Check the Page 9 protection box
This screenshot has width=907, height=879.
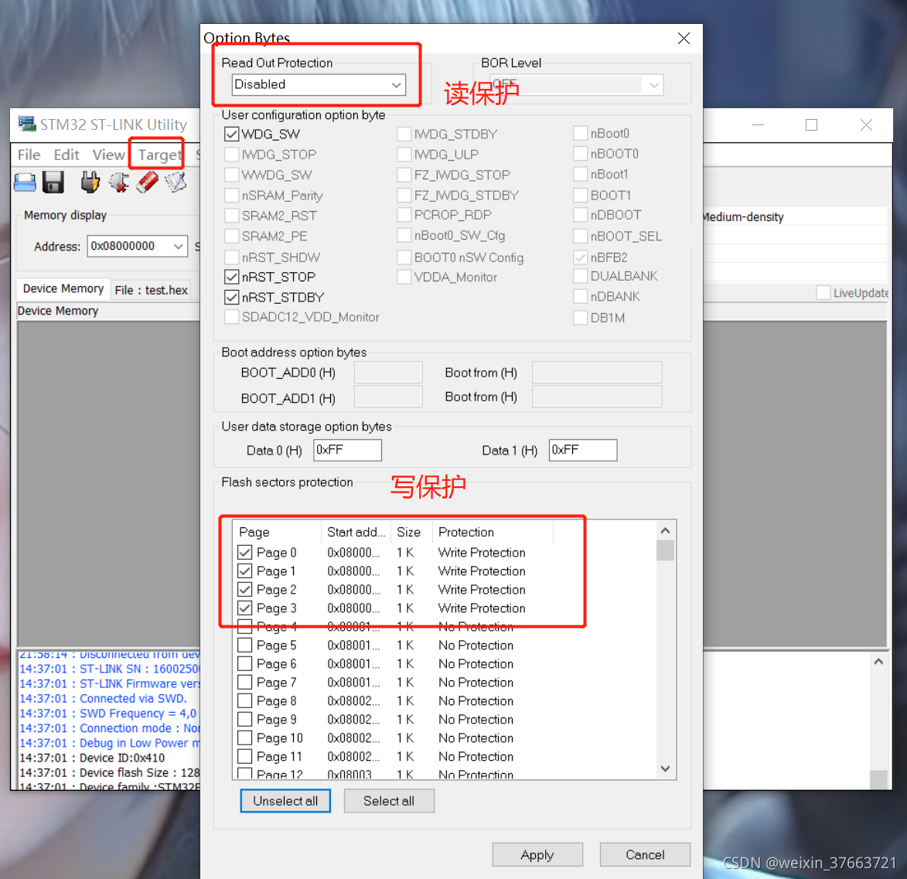(x=244, y=720)
